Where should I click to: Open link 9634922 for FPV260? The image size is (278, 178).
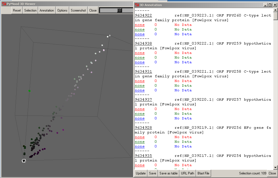tap(143, 15)
